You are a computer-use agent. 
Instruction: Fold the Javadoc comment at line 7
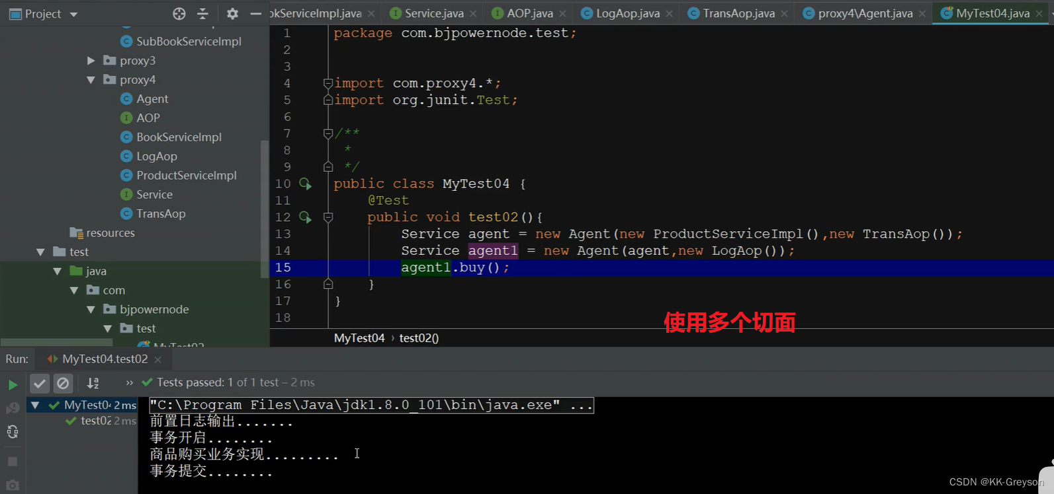point(328,133)
